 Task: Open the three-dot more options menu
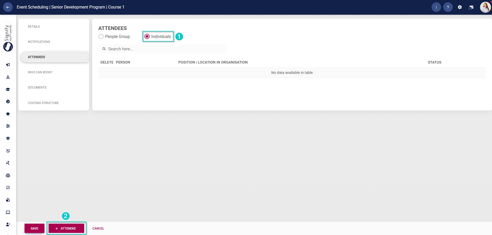pos(436,7)
